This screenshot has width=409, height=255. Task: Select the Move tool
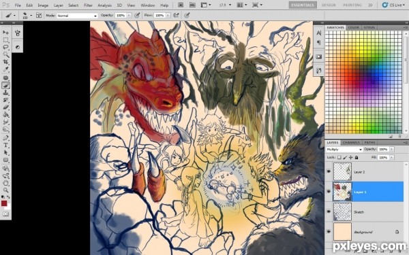click(5, 33)
